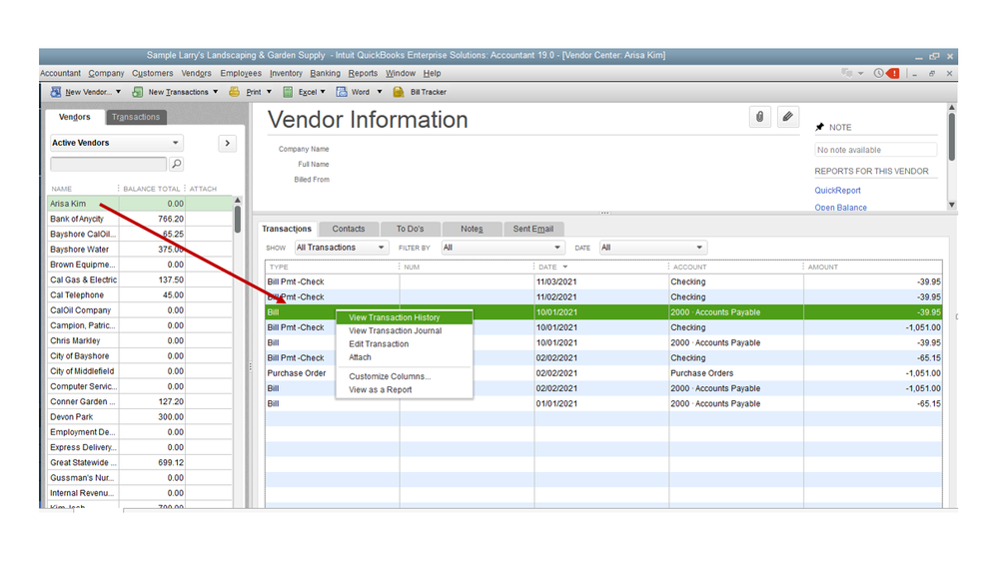Click the Print printer icon
This screenshot has height=561, width=998.
pyautogui.click(x=234, y=92)
